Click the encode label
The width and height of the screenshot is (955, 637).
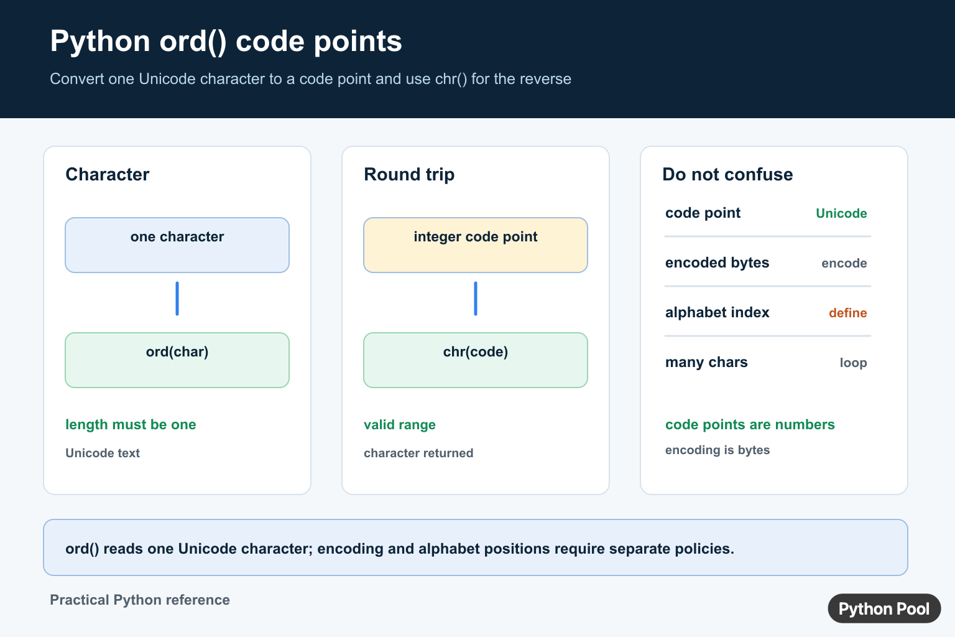coord(844,263)
